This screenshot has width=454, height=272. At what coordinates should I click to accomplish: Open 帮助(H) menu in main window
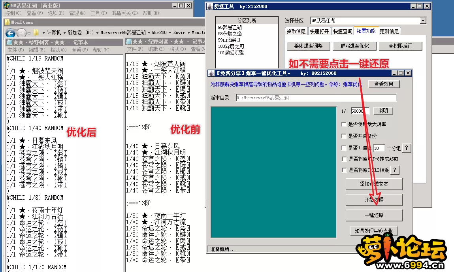[x=151, y=13]
